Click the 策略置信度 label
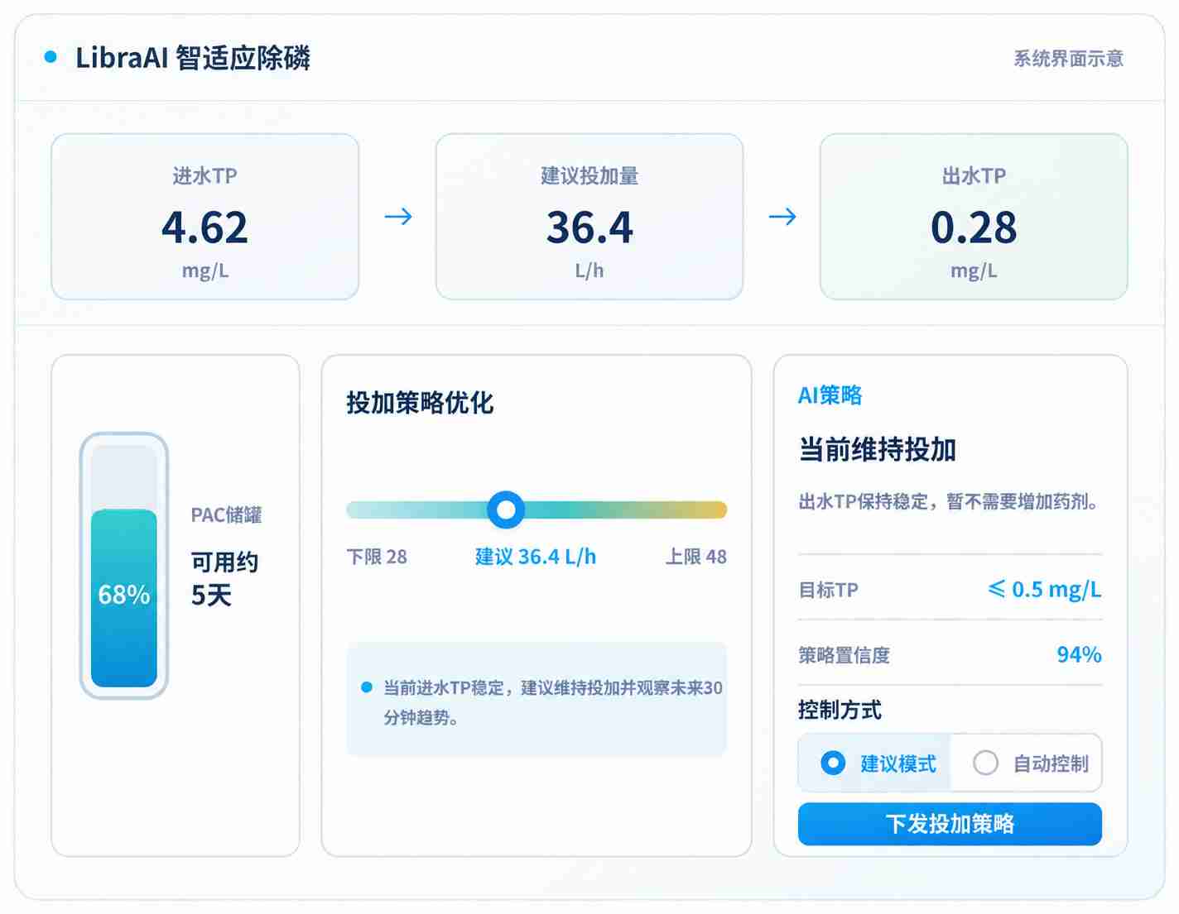 [x=844, y=655]
